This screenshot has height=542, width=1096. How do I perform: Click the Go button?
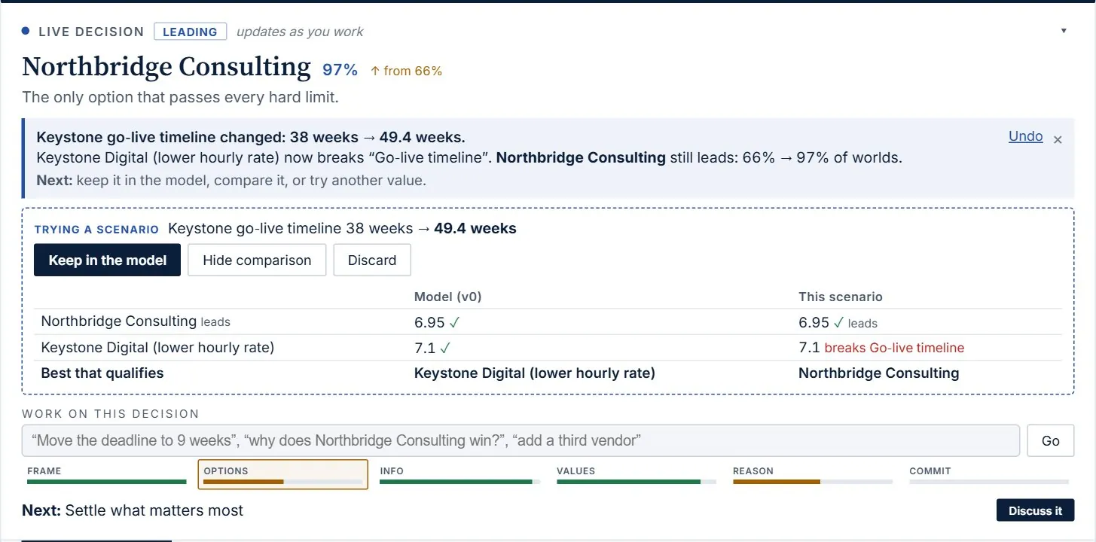coord(1051,440)
